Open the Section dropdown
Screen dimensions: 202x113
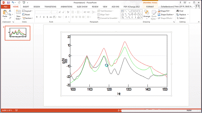[x=27, y=18]
